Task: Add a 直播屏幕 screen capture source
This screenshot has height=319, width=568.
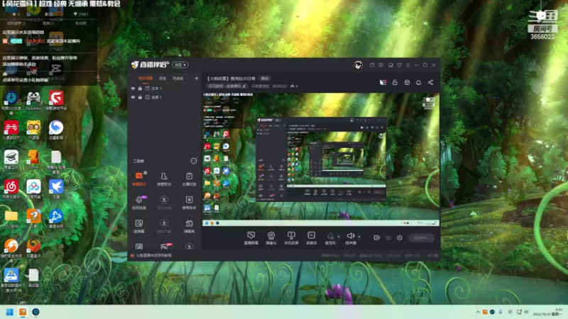Action: pos(251,238)
